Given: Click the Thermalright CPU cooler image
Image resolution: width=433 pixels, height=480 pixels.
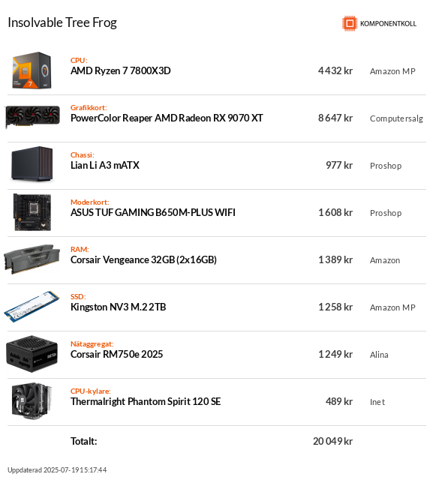Looking at the screenshot, I should click(32, 401).
